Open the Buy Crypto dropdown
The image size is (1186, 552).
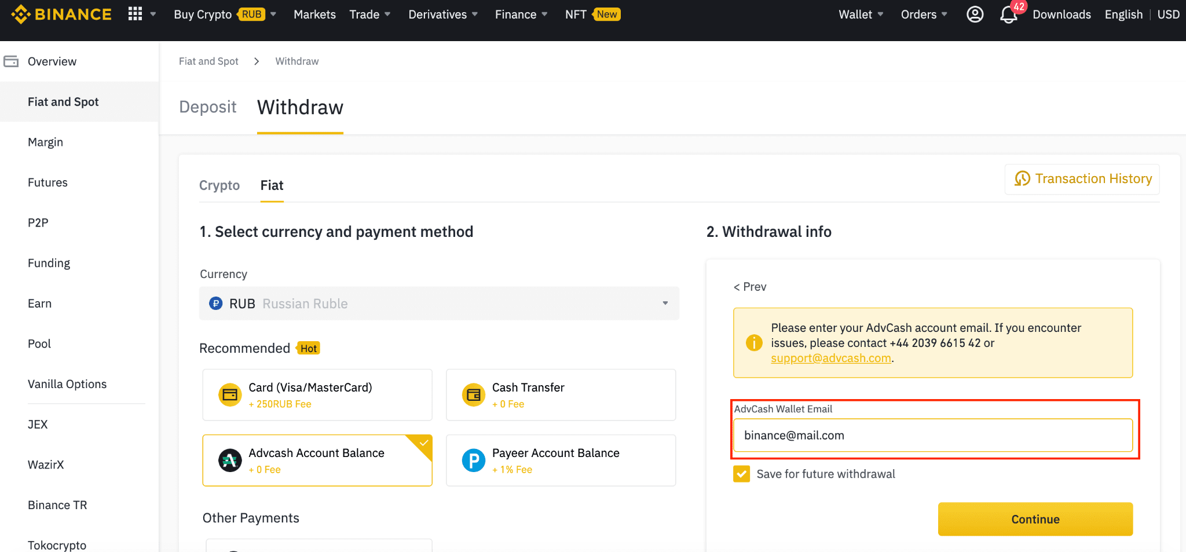click(225, 14)
